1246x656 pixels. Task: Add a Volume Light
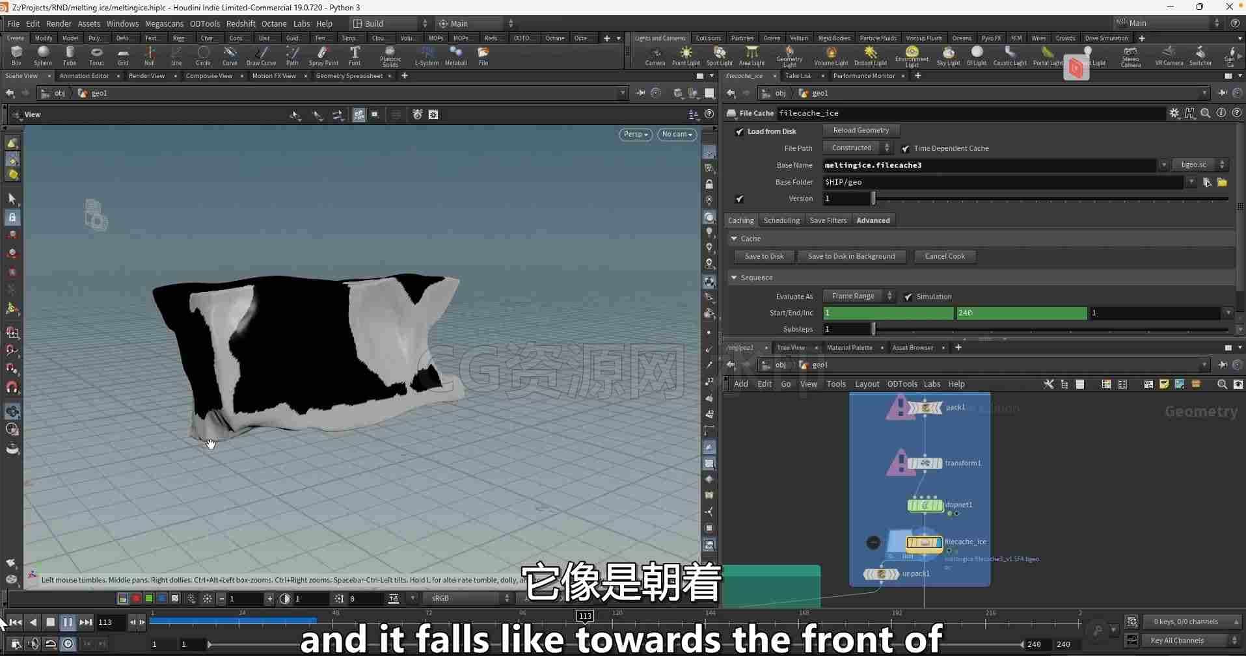point(831,56)
